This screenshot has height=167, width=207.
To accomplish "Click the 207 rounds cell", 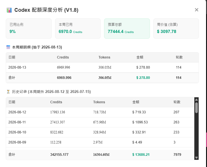I will (176, 112).
